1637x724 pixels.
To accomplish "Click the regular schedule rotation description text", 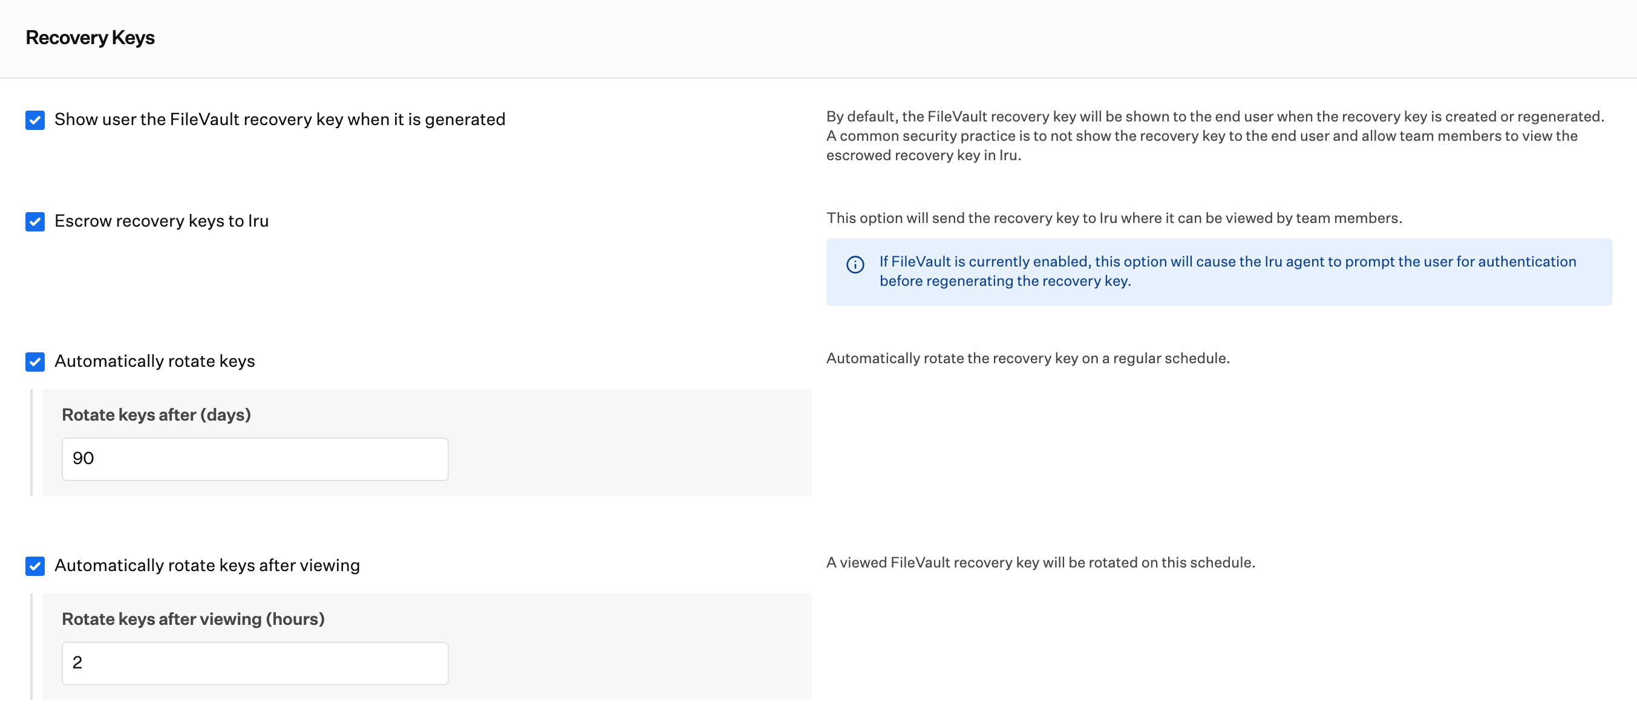I will (x=1028, y=358).
